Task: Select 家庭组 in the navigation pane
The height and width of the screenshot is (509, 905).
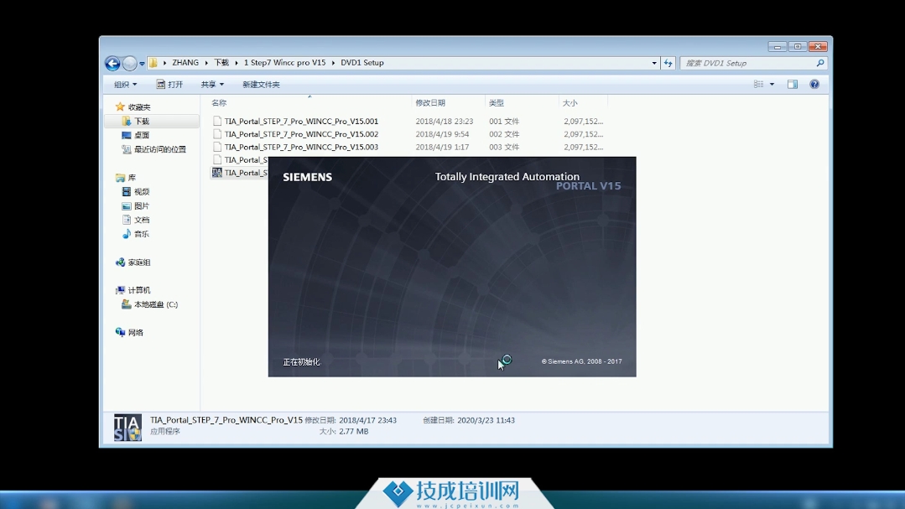Action: [x=139, y=262]
